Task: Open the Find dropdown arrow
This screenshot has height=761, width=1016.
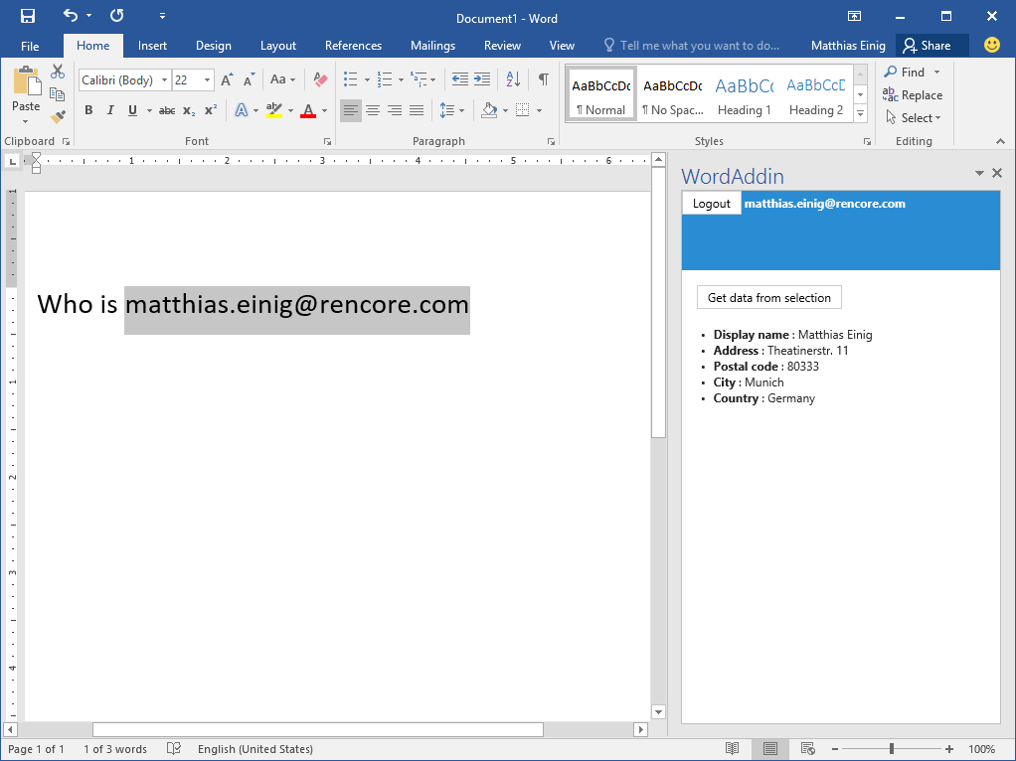Action: pos(936,73)
